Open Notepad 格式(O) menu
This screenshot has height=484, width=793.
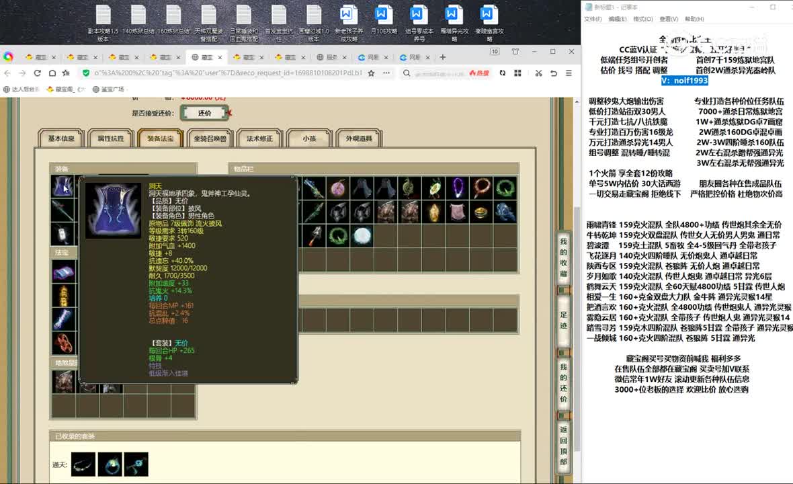point(642,19)
